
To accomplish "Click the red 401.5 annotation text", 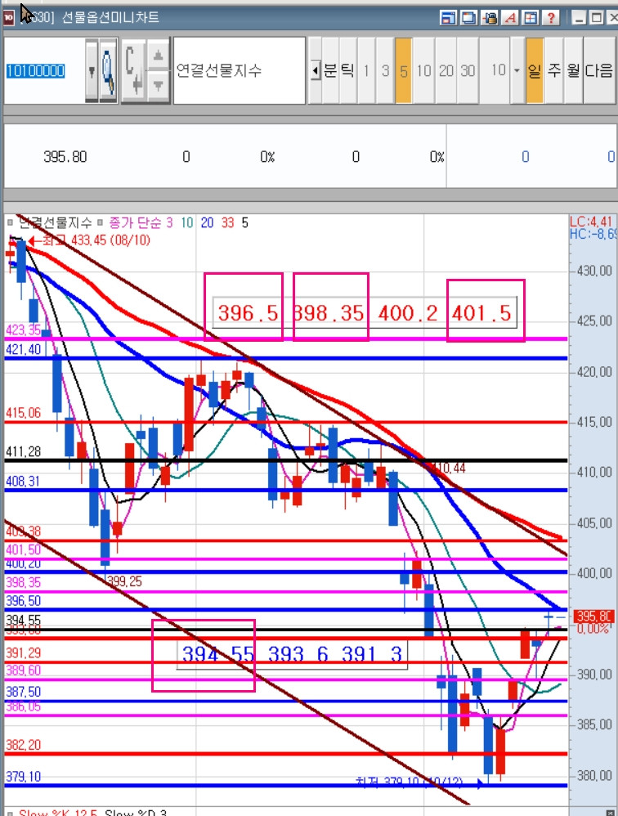I will [481, 313].
